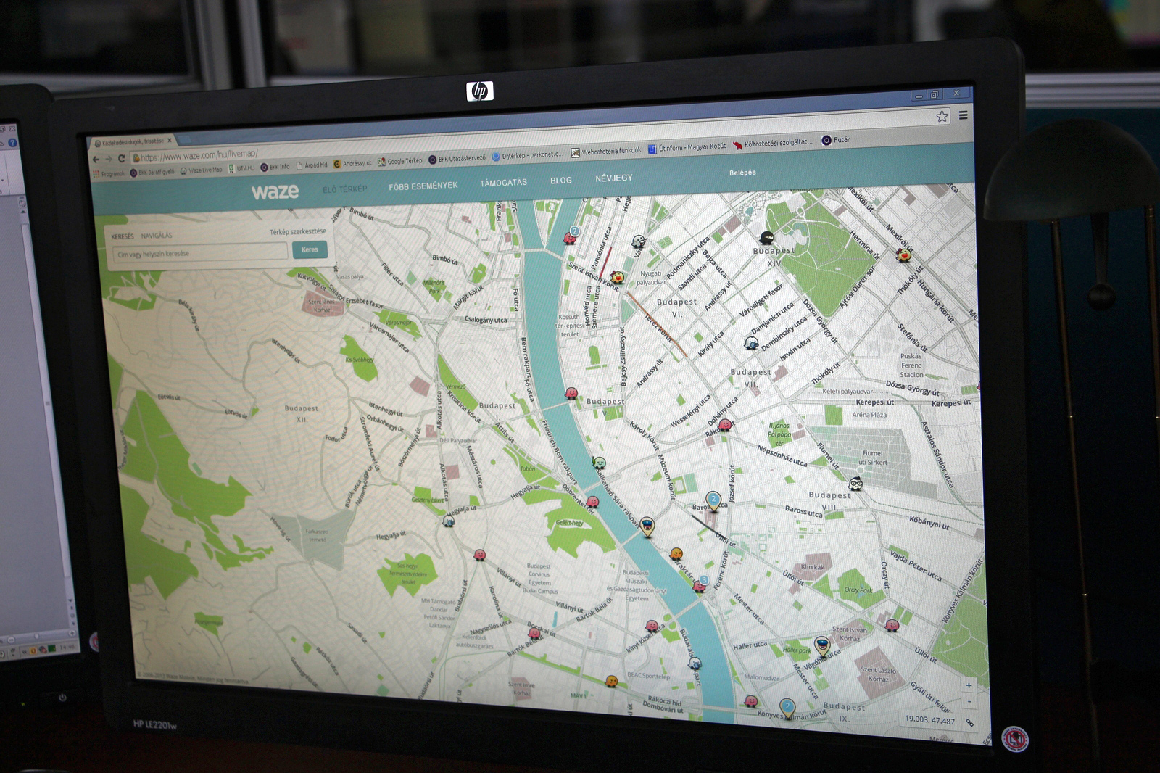This screenshot has width=1160, height=773.
Task: Bookmark this page with the star icon
Action: tap(942, 116)
